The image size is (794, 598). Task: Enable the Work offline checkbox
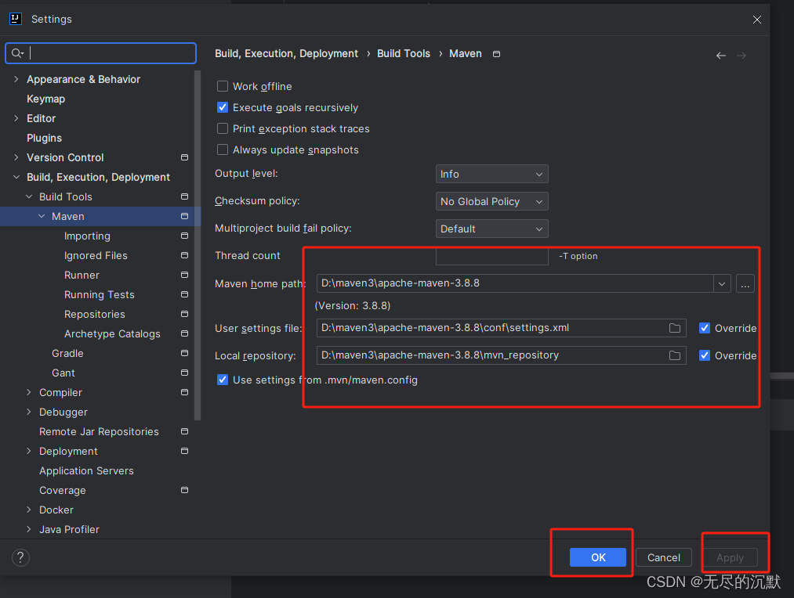pyautogui.click(x=223, y=86)
